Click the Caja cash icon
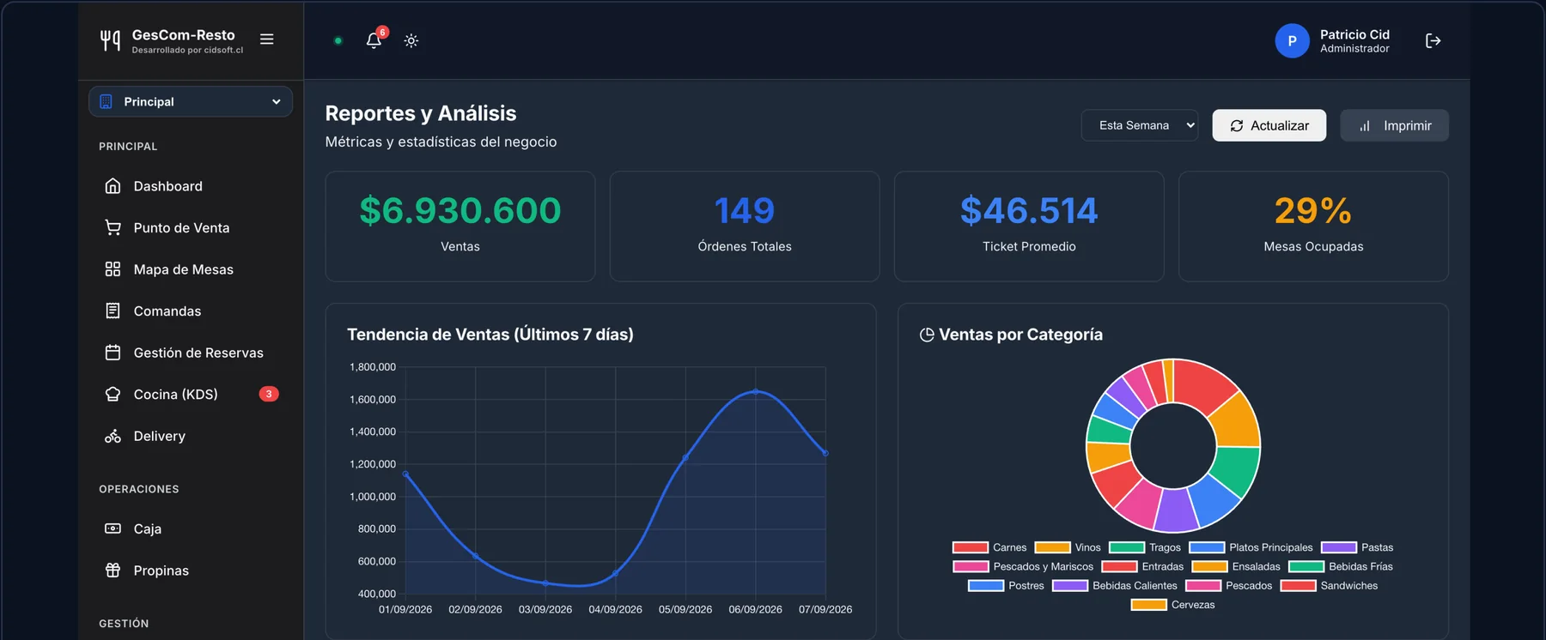 (113, 528)
